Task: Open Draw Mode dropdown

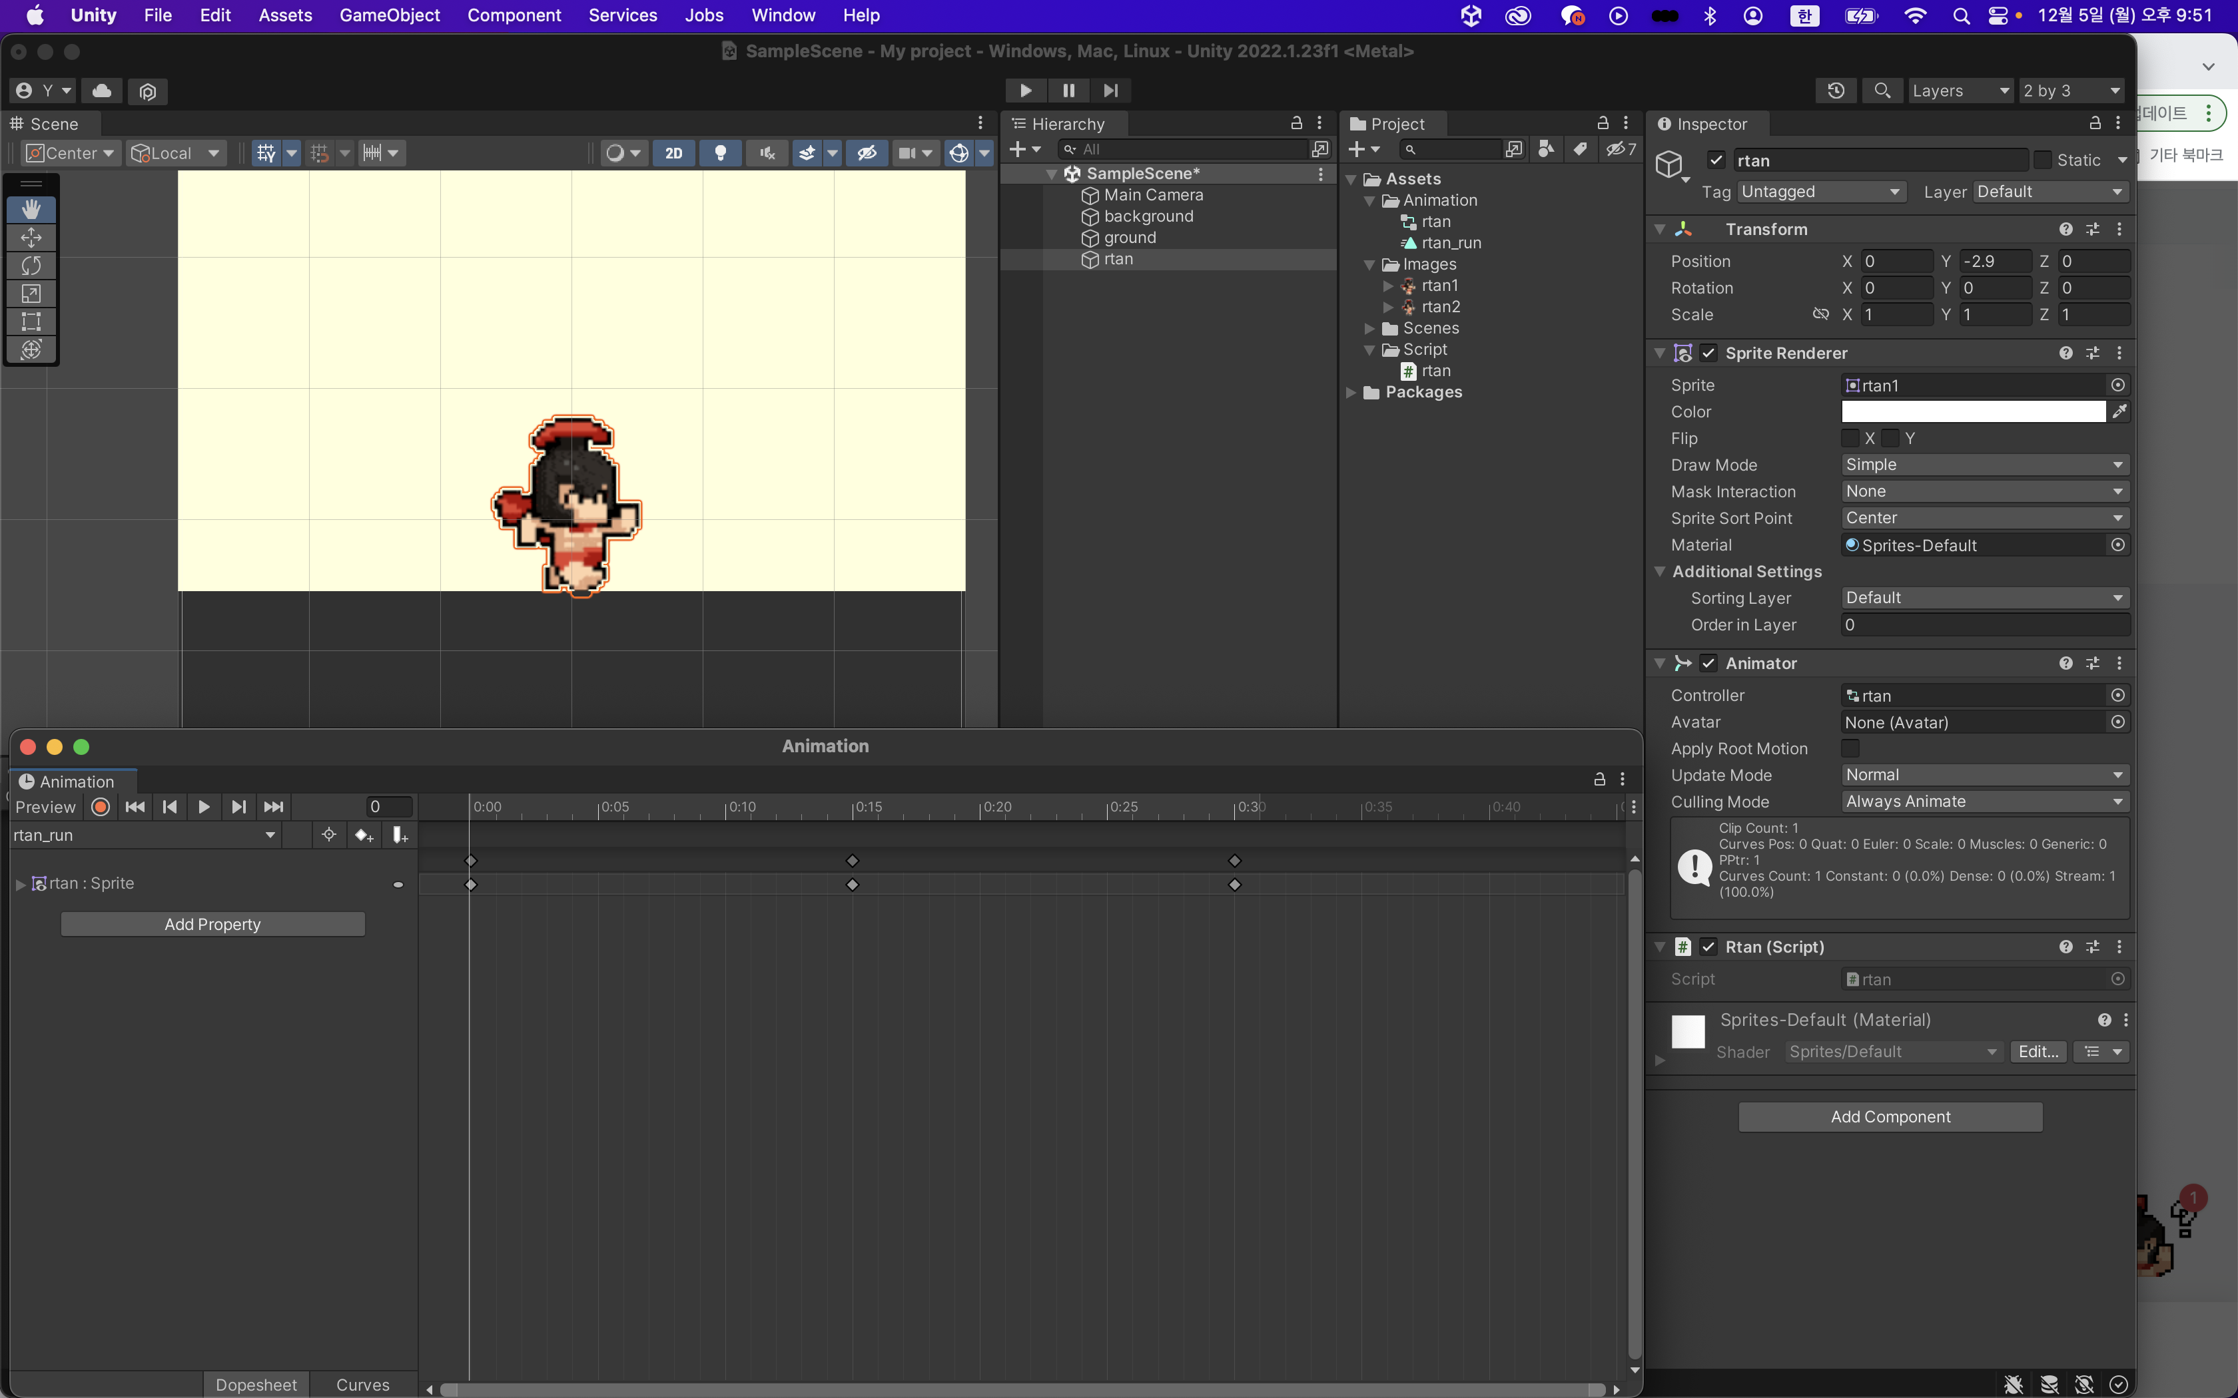Action: (1985, 465)
